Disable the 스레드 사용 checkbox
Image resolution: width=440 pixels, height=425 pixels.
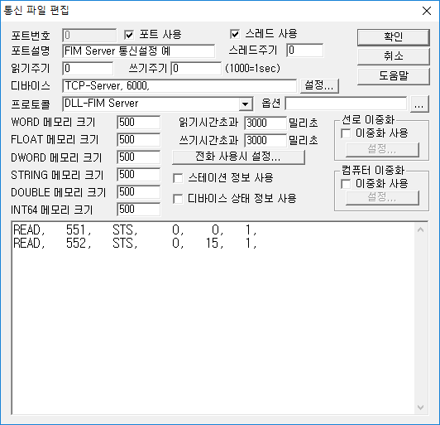(x=235, y=34)
